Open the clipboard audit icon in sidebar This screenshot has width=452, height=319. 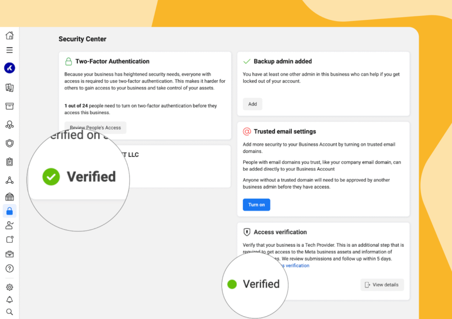tap(9, 161)
